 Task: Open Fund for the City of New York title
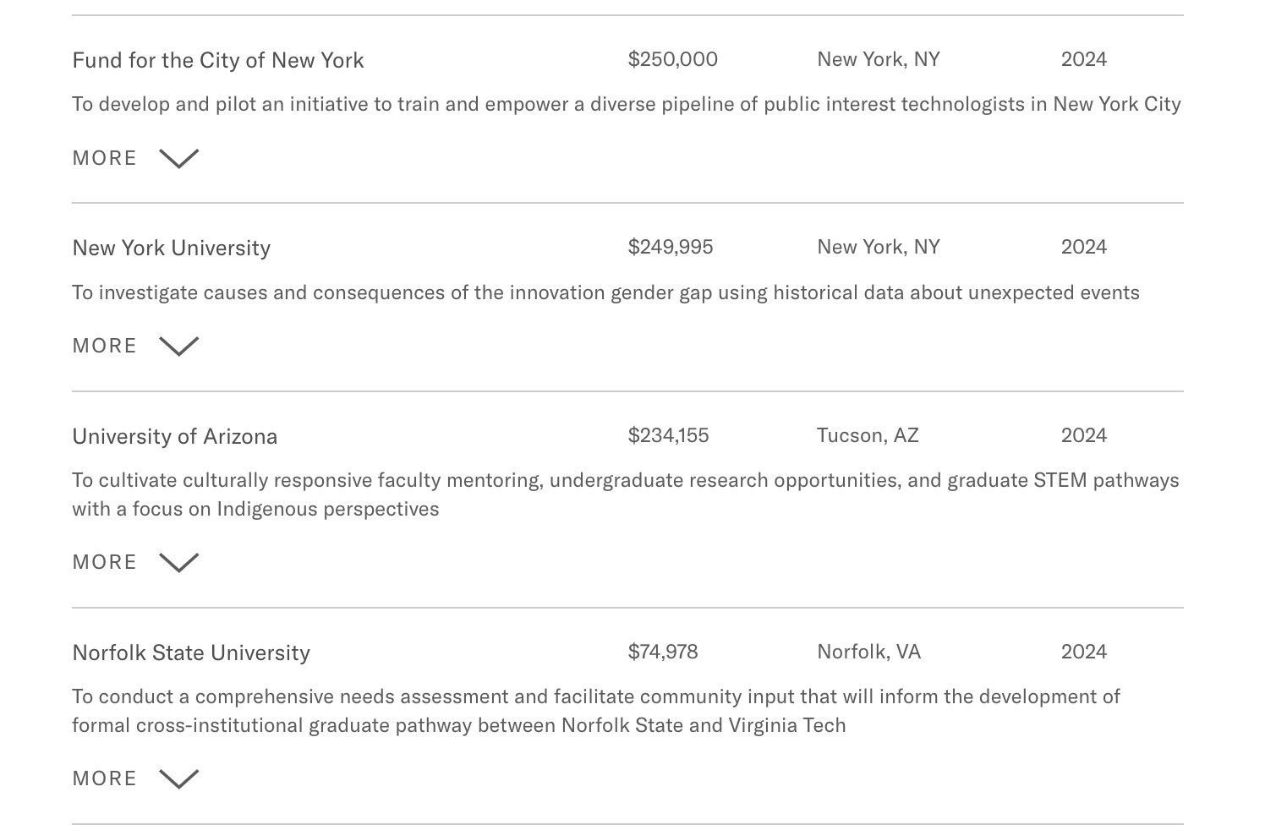coord(218,60)
